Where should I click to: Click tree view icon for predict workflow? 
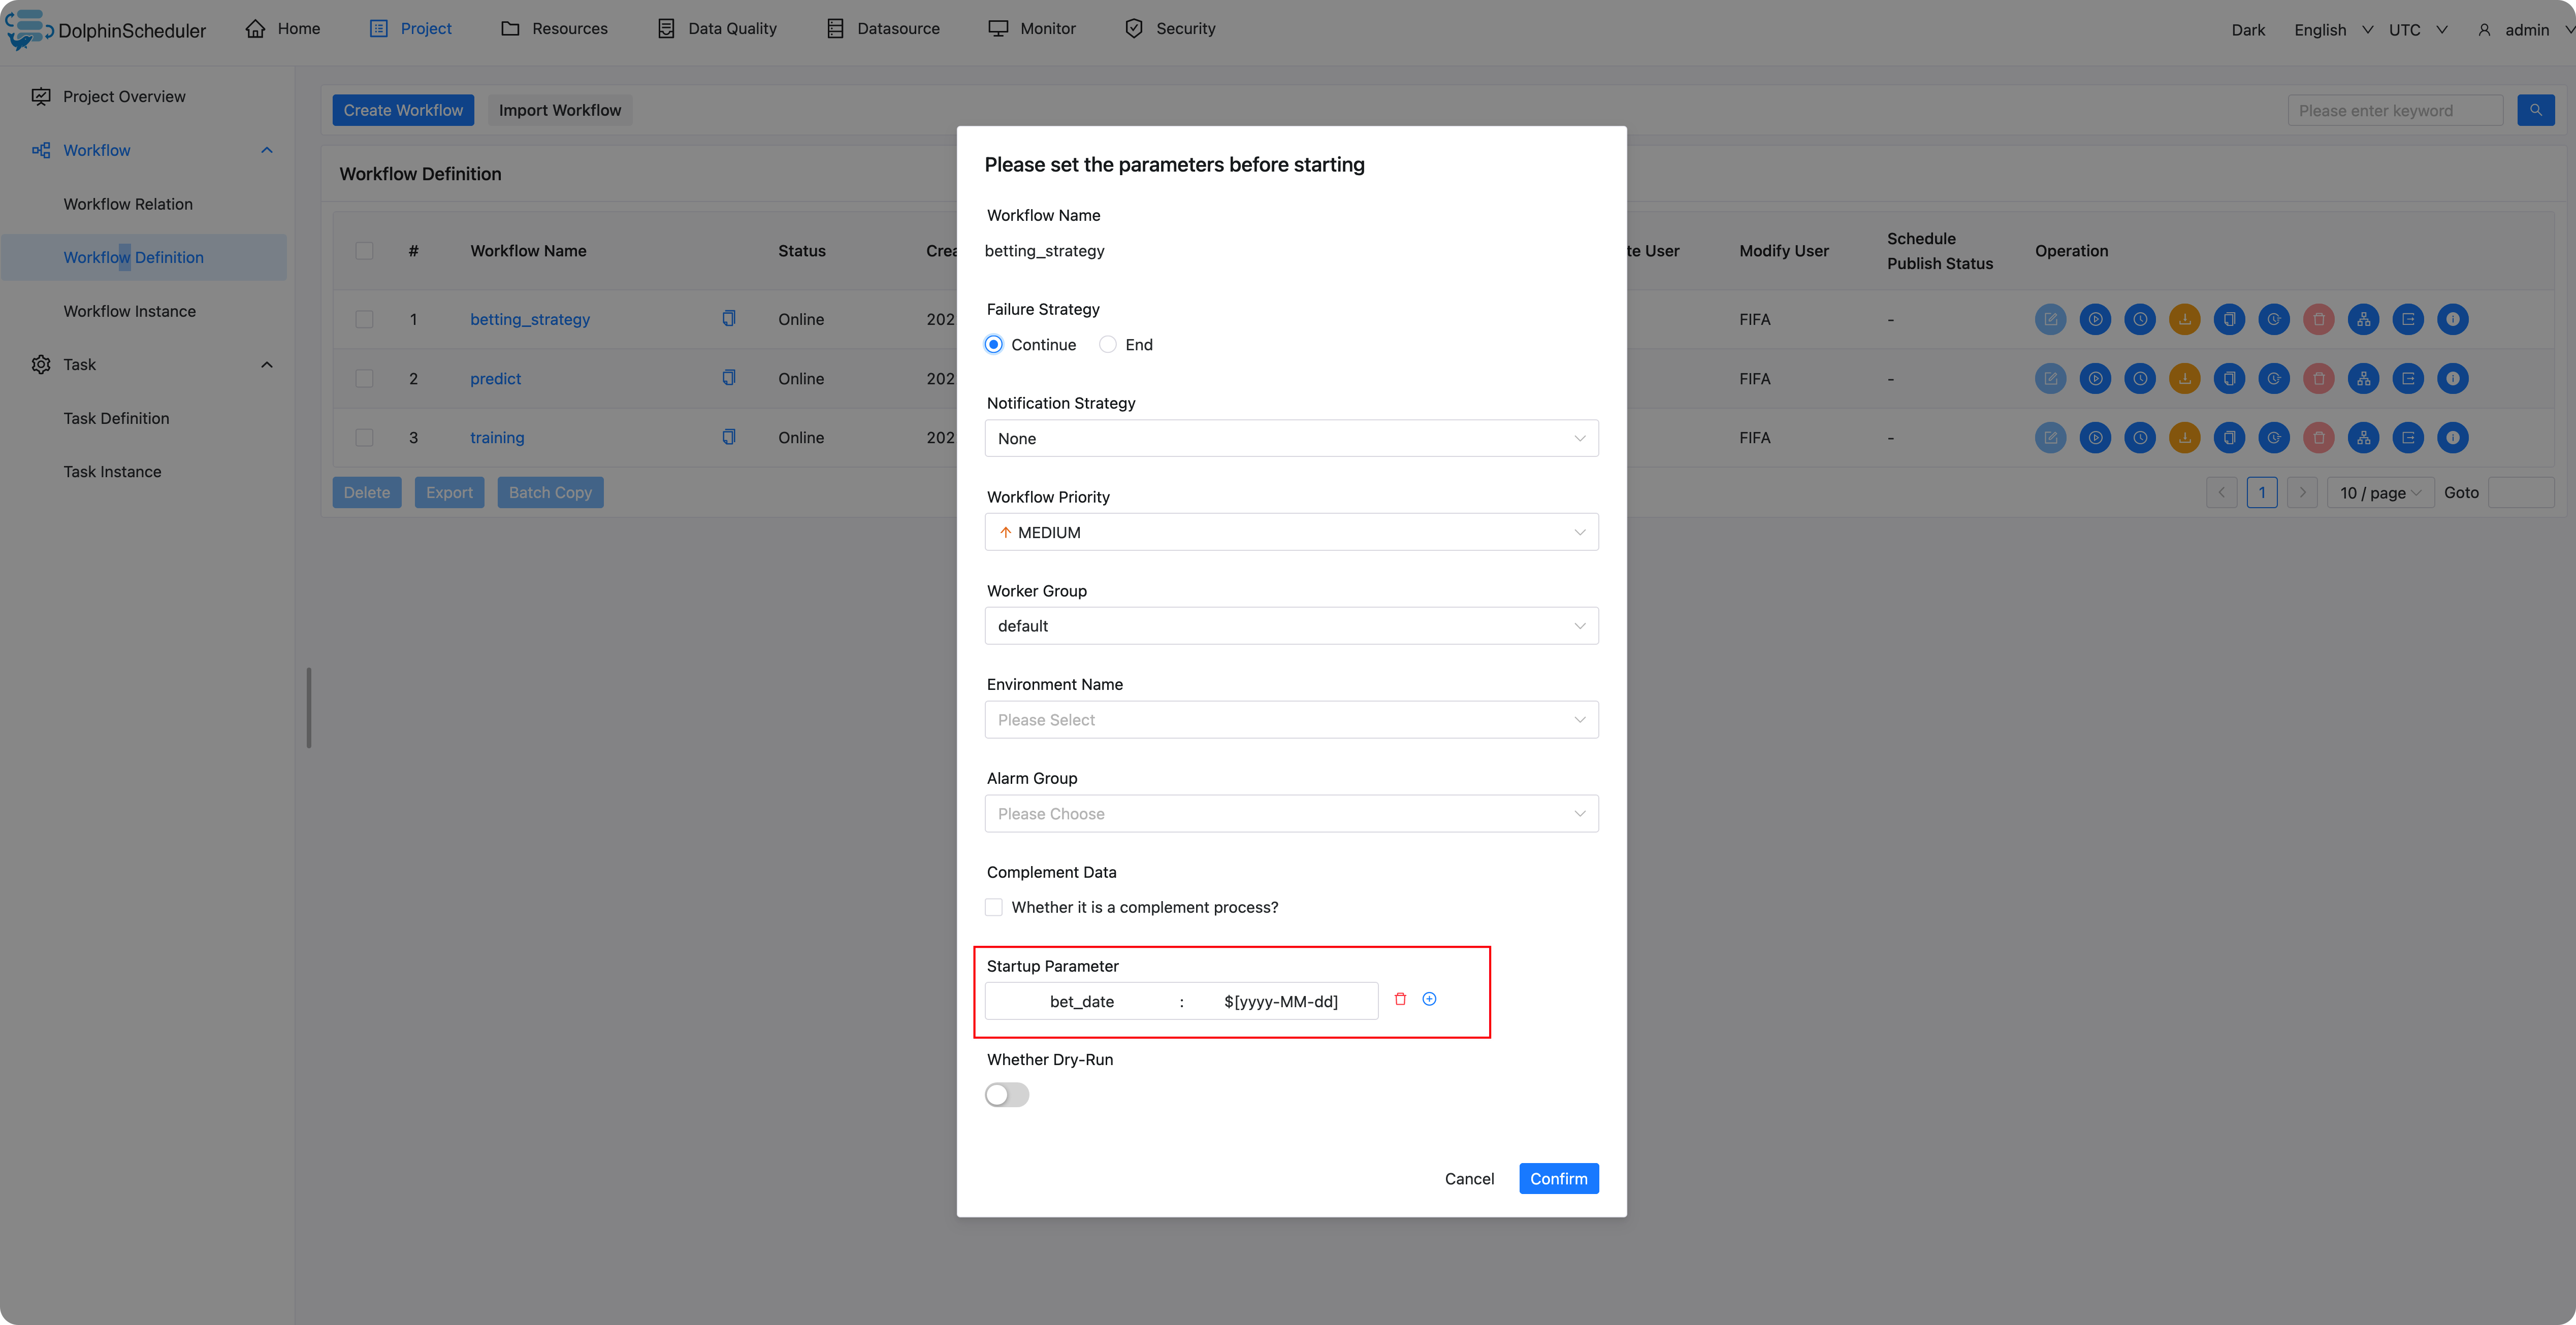pos(2363,379)
